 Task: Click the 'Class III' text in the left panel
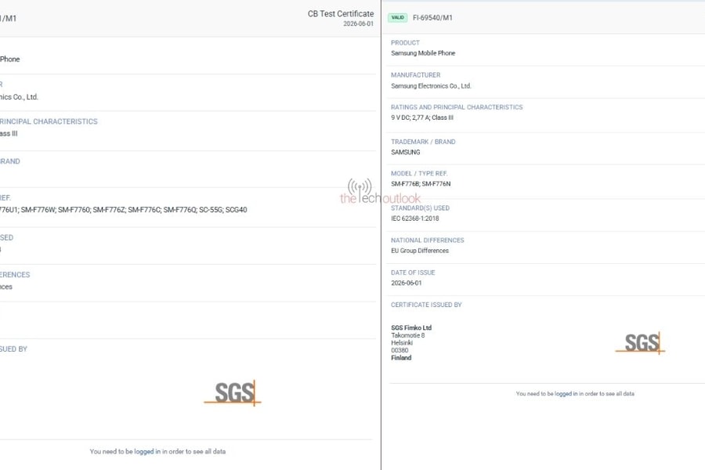point(9,134)
